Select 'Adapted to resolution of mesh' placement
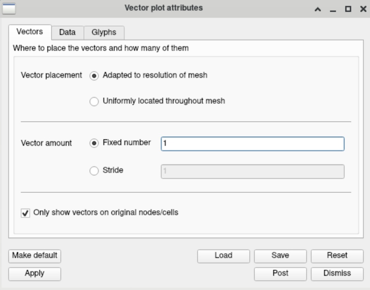The width and height of the screenshot is (370, 290). [x=95, y=75]
